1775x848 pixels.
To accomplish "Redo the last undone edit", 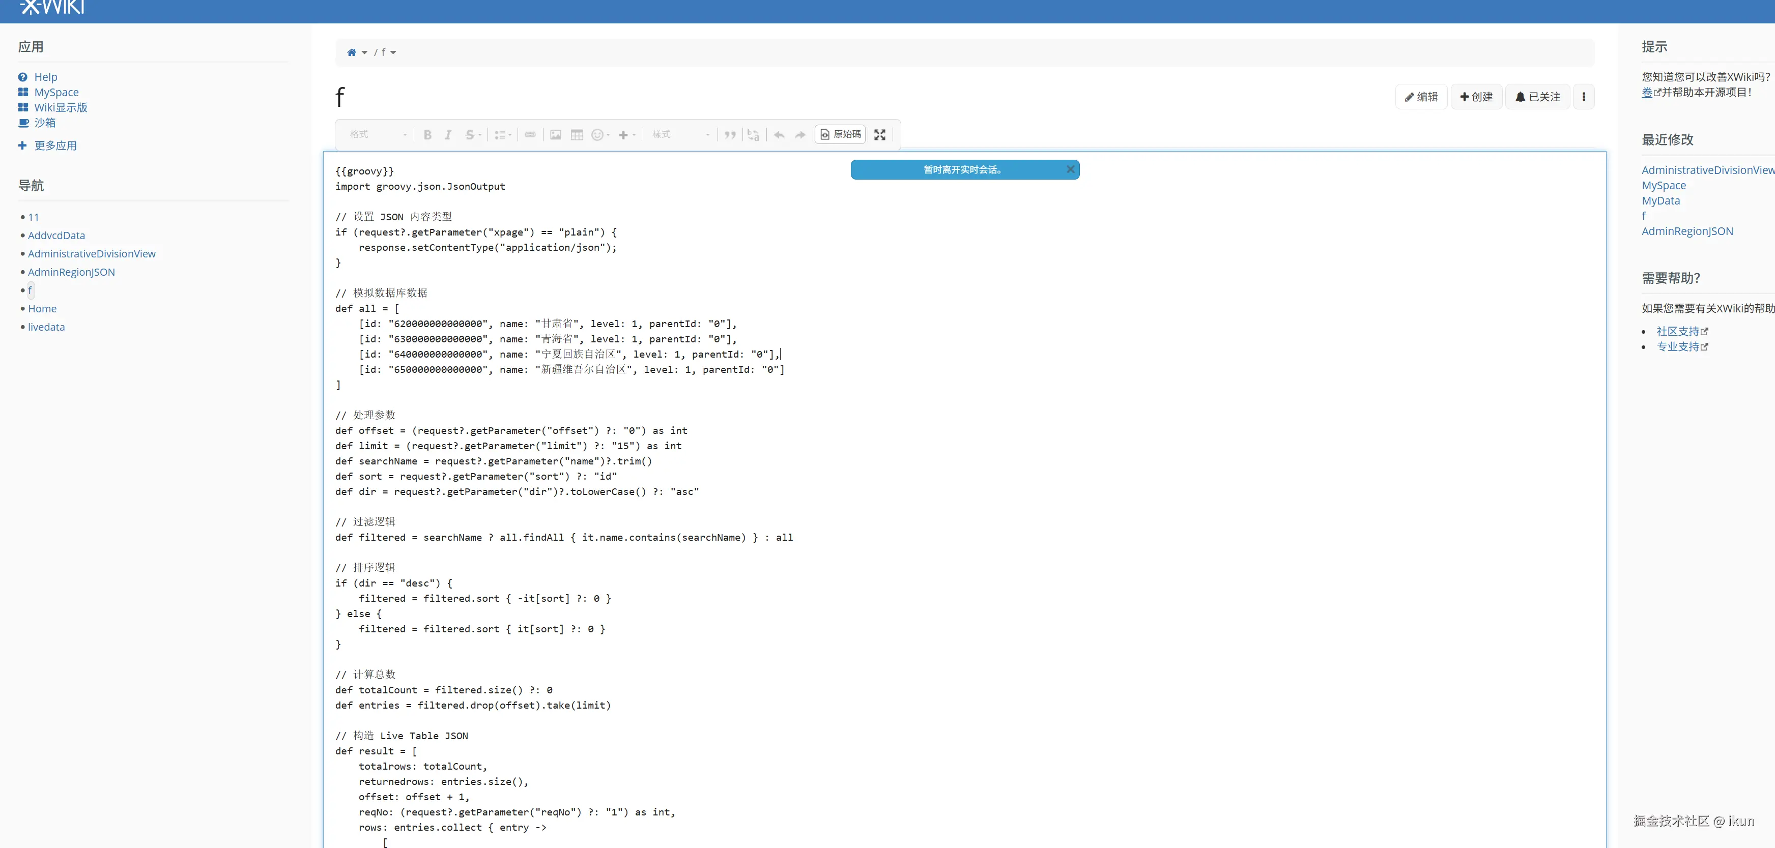I will coord(800,135).
